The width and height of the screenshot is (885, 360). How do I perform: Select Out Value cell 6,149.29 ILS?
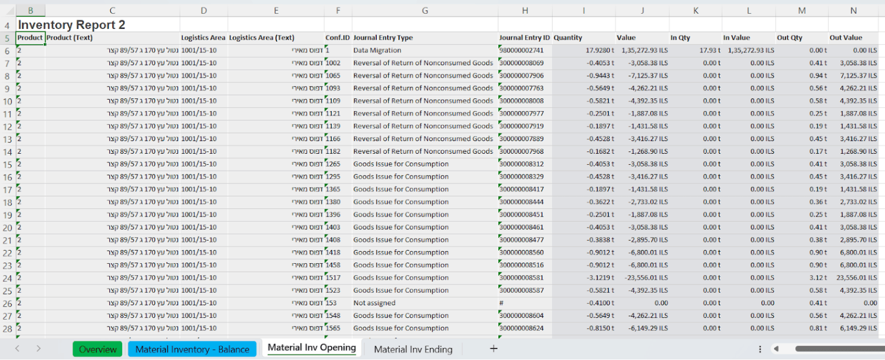(x=853, y=328)
